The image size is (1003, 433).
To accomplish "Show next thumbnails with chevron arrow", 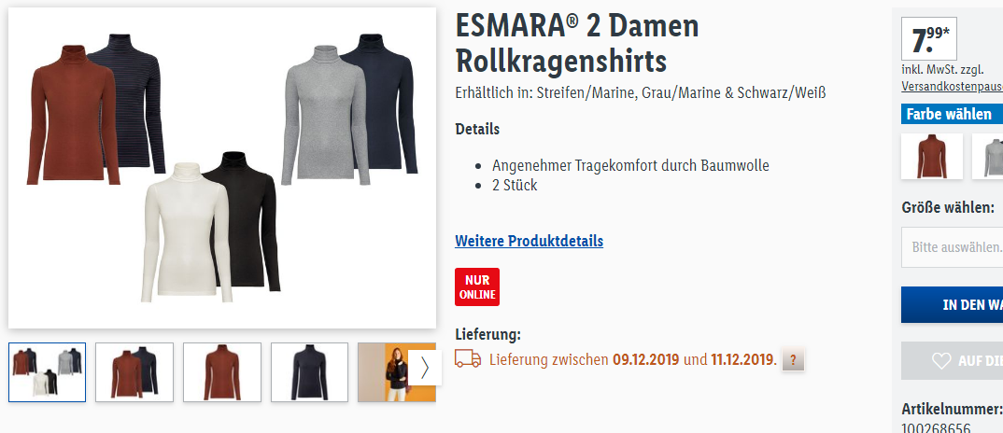I will tap(425, 368).
